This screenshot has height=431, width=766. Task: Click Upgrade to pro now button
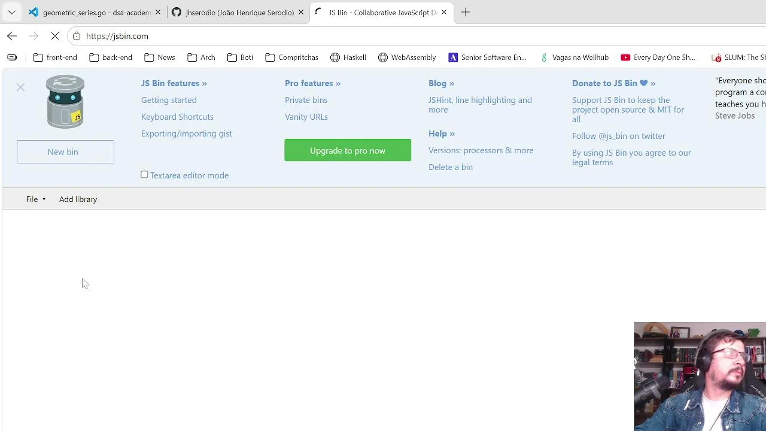pos(348,150)
